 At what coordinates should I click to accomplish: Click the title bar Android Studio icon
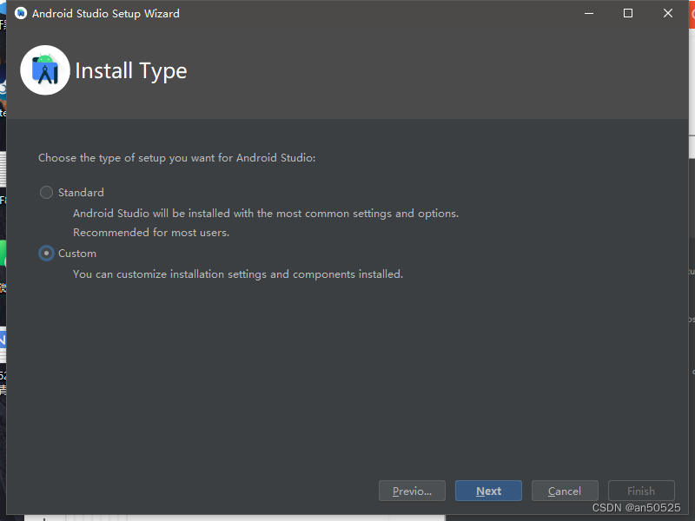tap(21, 13)
